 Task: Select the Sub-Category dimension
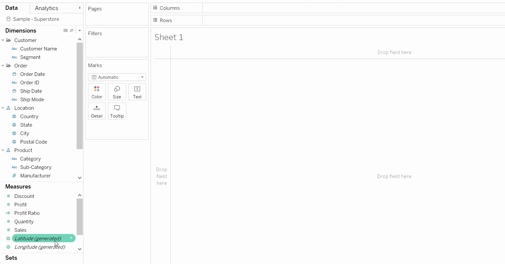click(x=36, y=167)
